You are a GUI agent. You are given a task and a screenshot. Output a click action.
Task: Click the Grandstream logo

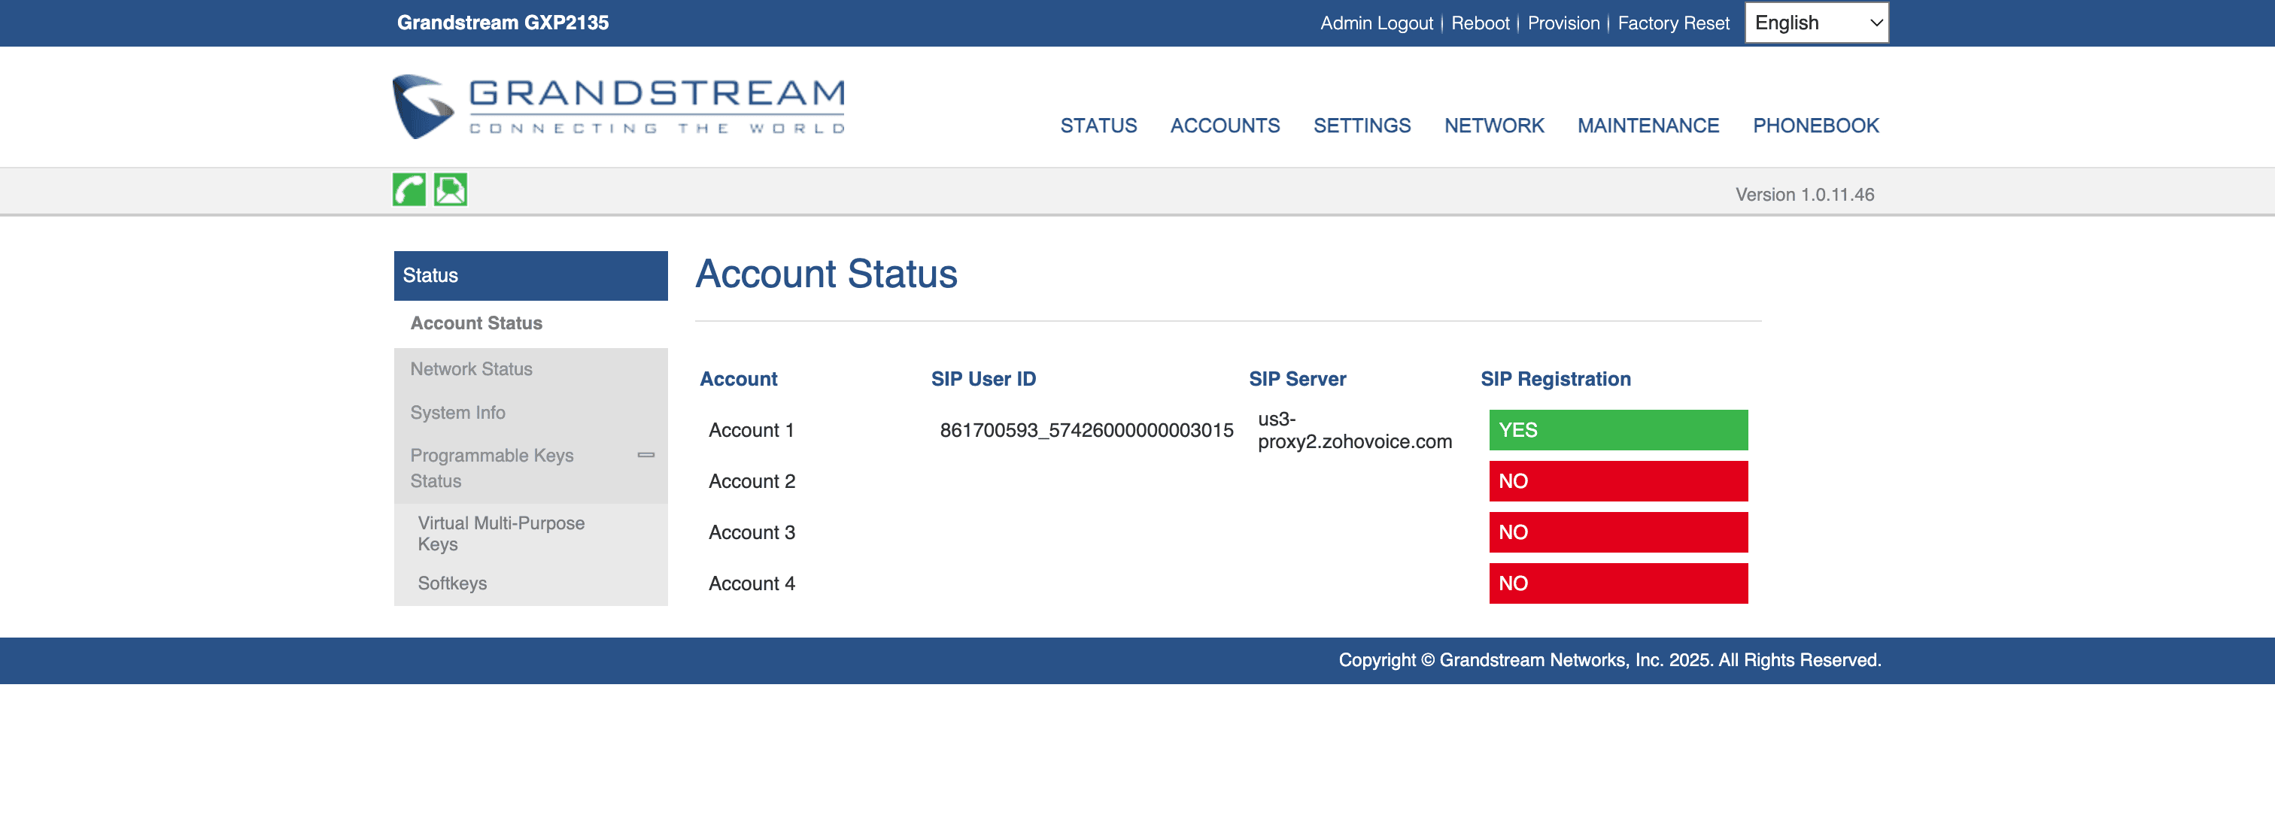coord(618,107)
